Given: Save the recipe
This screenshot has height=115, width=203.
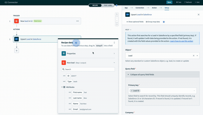Looking at the screenshot, I should coord(169,2).
